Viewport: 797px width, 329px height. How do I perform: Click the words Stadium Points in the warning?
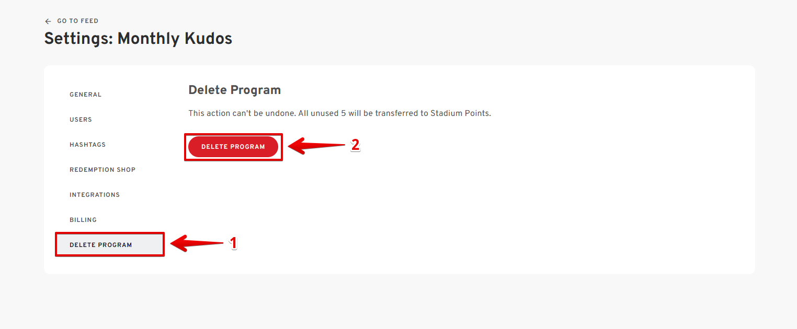[x=460, y=113]
